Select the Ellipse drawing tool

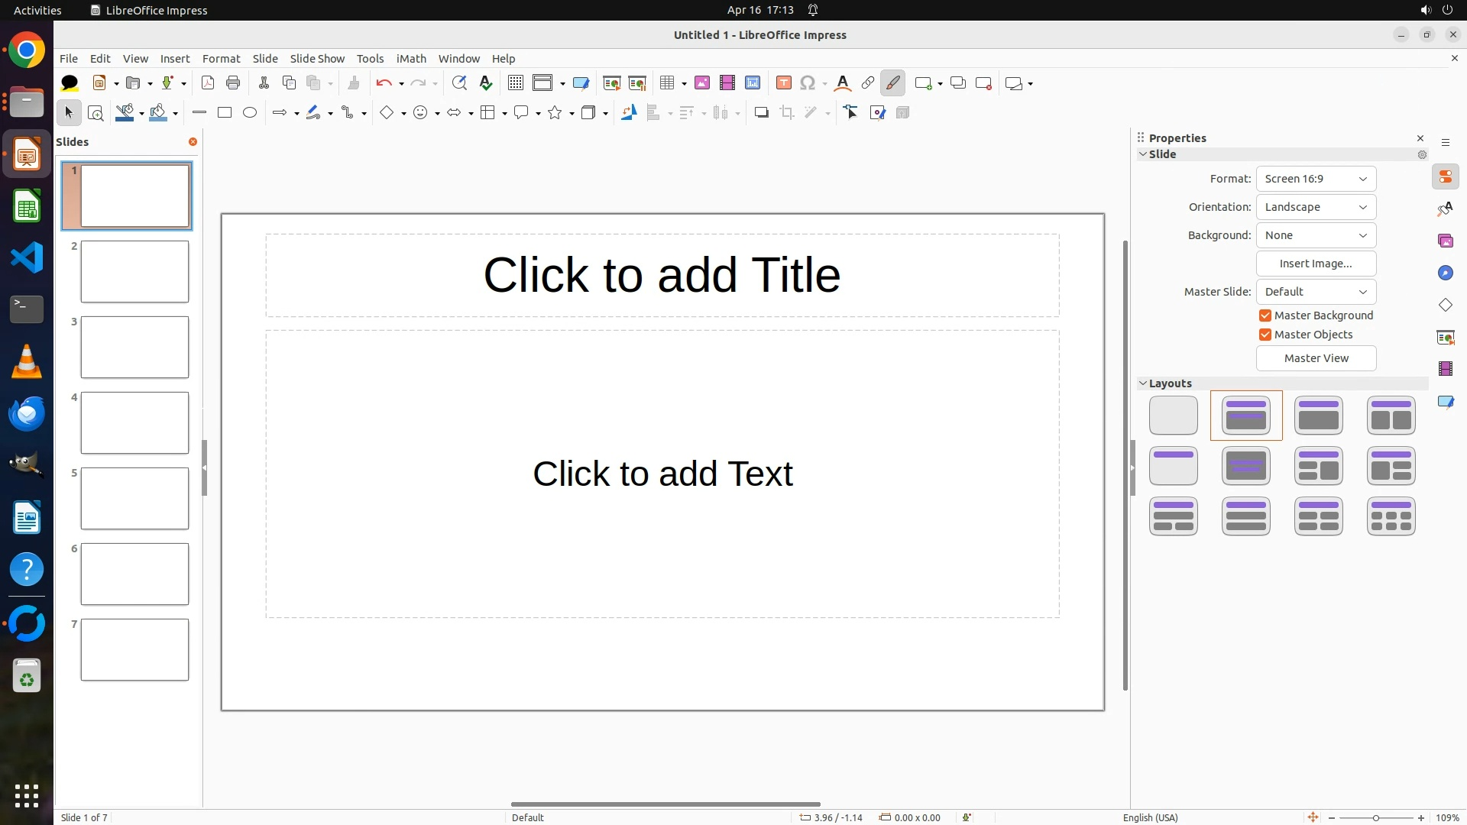point(250,113)
